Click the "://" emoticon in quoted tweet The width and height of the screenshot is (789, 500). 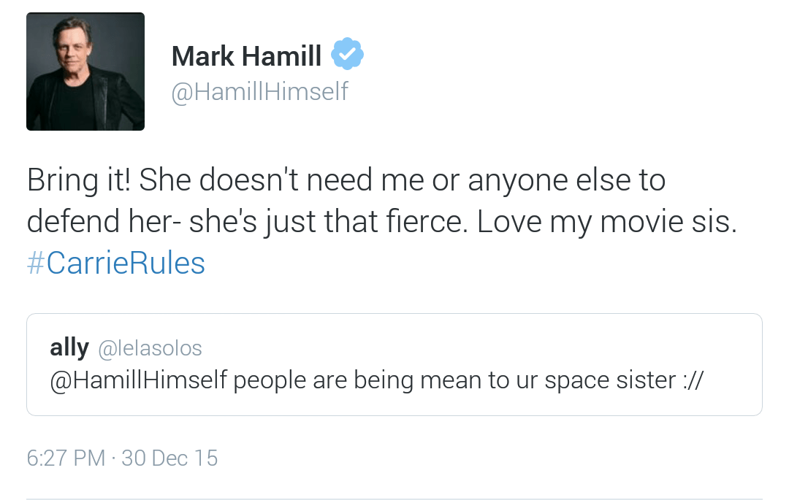690,381
